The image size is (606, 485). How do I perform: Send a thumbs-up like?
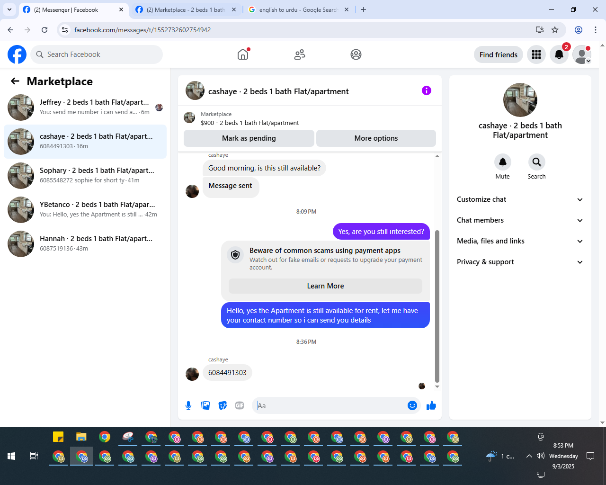click(x=431, y=405)
